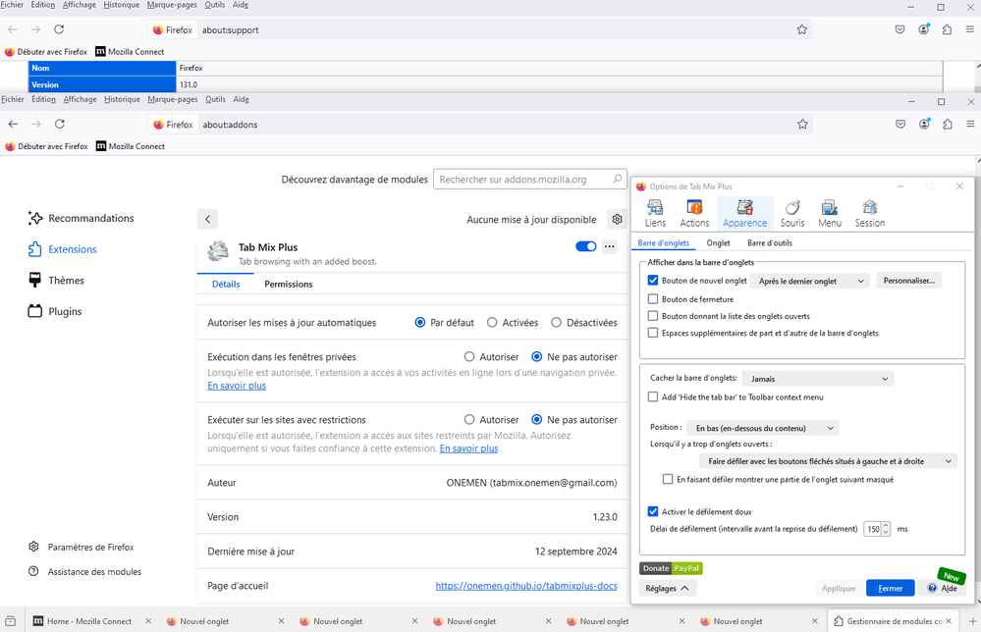Uncheck 'Activer le défilement doux'
This screenshot has width=981, height=632.
[653, 510]
